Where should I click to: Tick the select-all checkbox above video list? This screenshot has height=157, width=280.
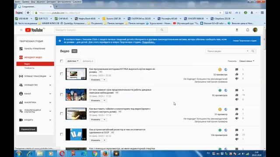[x=62, y=61]
